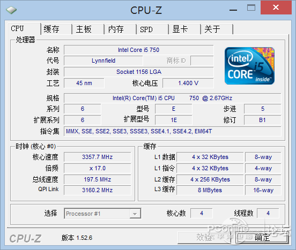Viewport: 296px width, 250px height.
Task: Click the CPU-Z chip icon in title bar
Action: (x=11, y=10)
